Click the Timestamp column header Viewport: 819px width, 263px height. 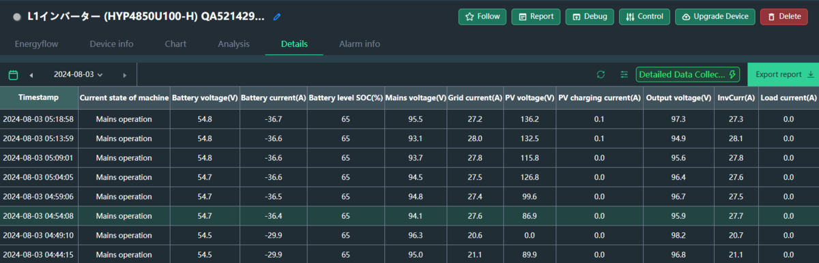[x=39, y=98]
